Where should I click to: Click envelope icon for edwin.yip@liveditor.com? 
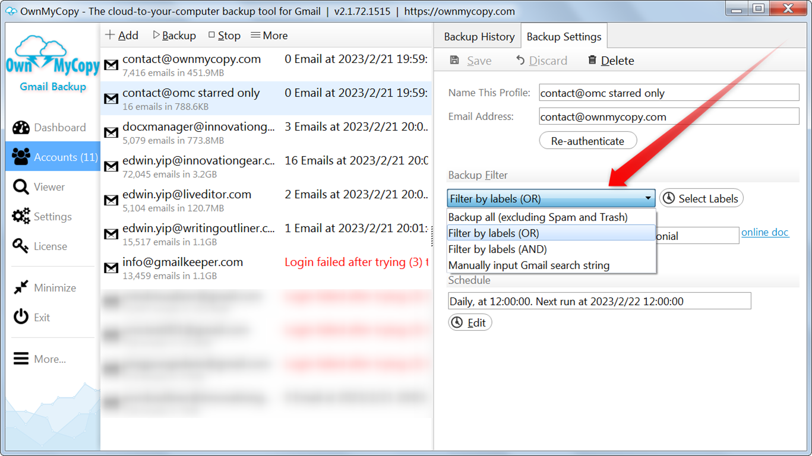111,200
